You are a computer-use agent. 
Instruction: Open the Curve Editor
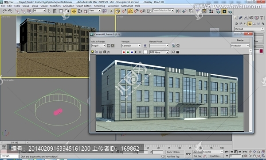click(198, 11)
